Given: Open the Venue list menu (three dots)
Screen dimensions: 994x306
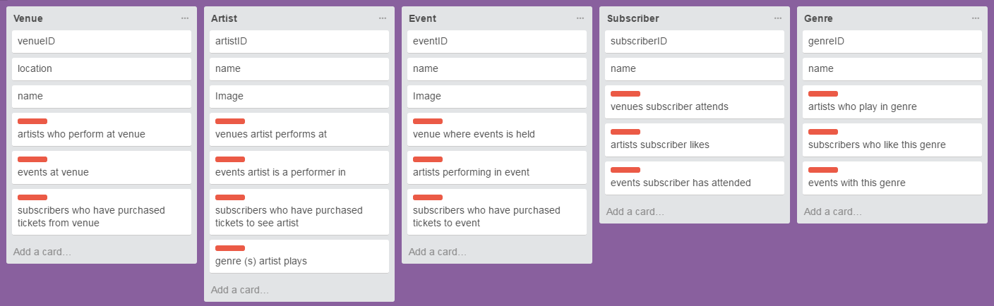Looking at the screenshot, I should point(185,18).
